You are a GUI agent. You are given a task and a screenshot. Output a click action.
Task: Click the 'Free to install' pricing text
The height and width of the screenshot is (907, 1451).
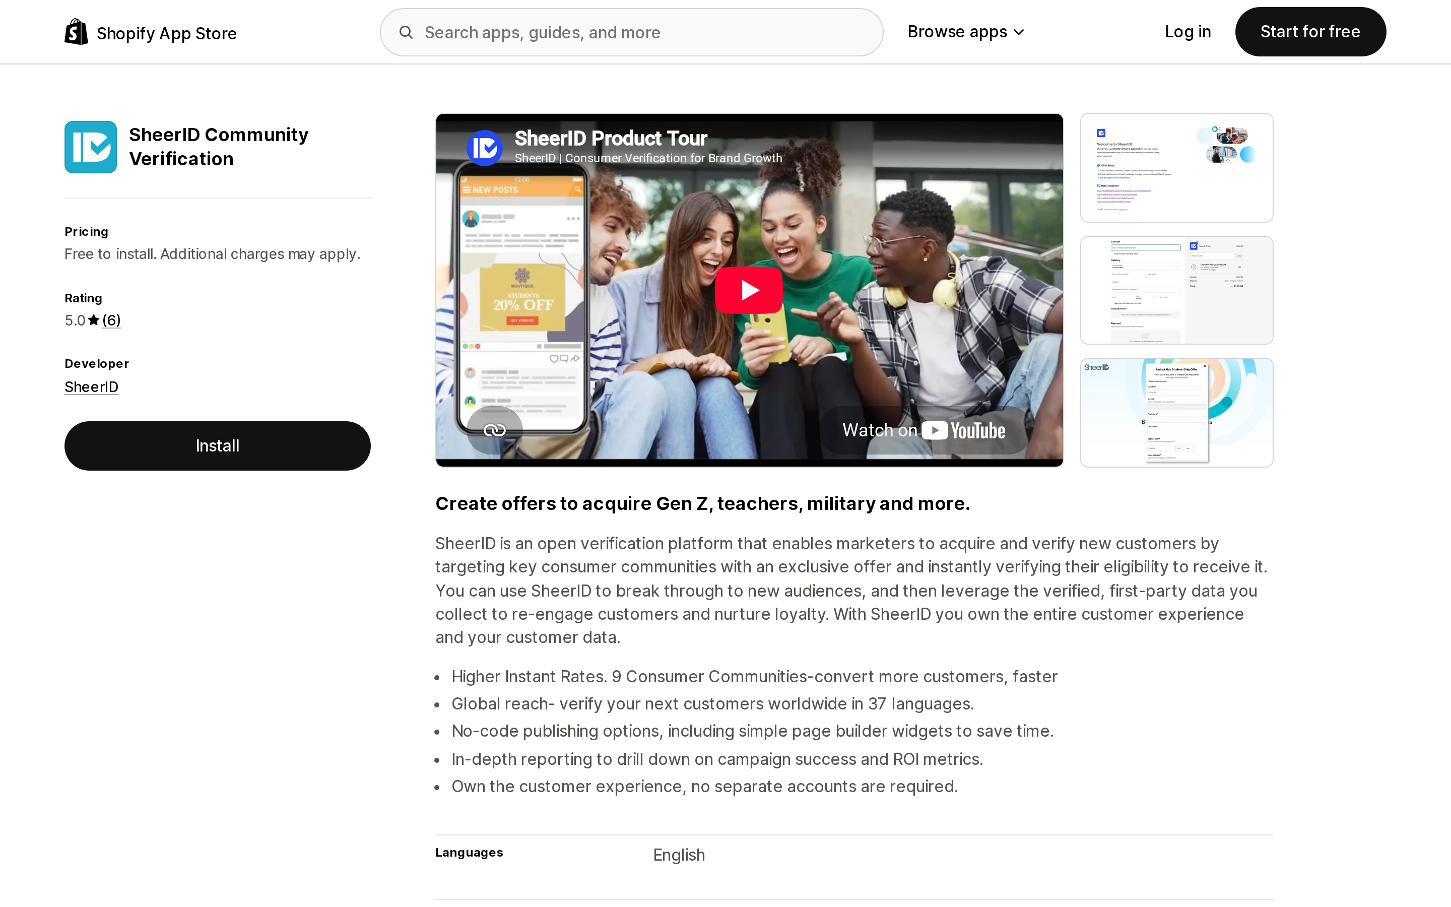tap(213, 254)
